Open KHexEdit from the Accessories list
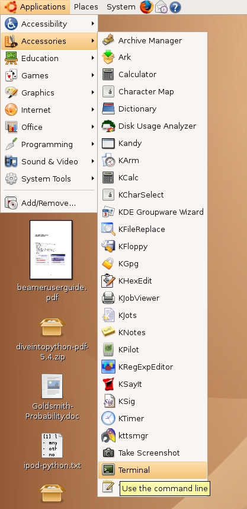 click(x=152, y=281)
